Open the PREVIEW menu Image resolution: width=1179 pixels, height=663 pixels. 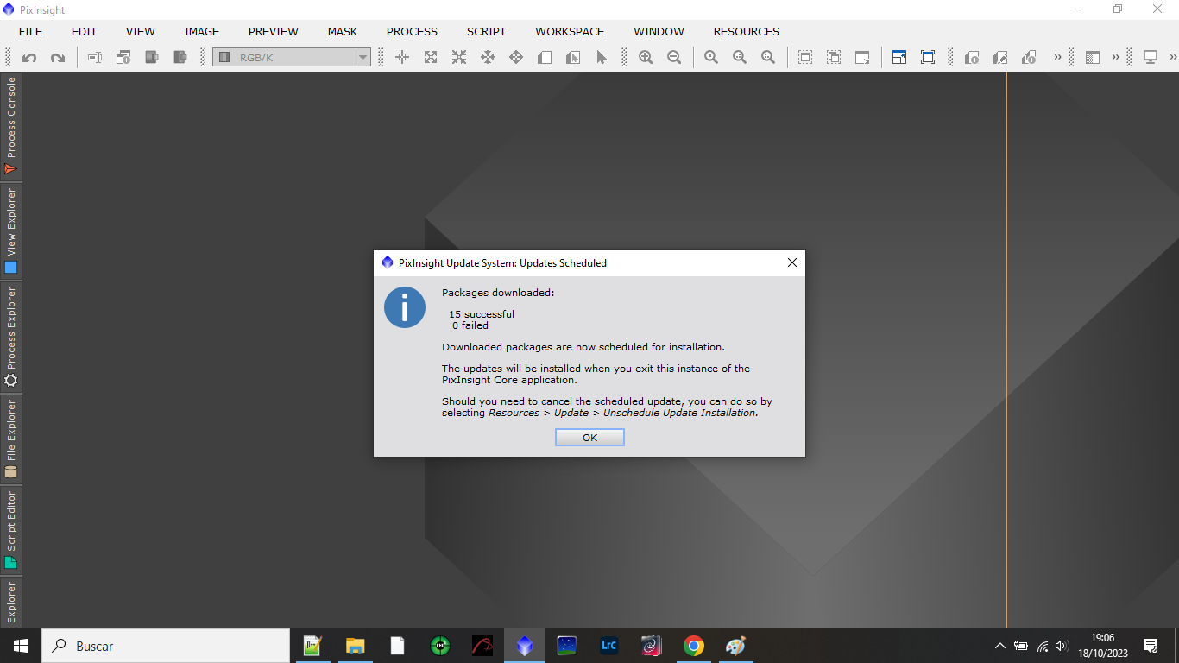(x=274, y=32)
